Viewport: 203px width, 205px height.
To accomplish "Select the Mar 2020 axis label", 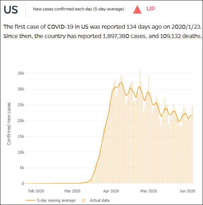I will 72,191.
